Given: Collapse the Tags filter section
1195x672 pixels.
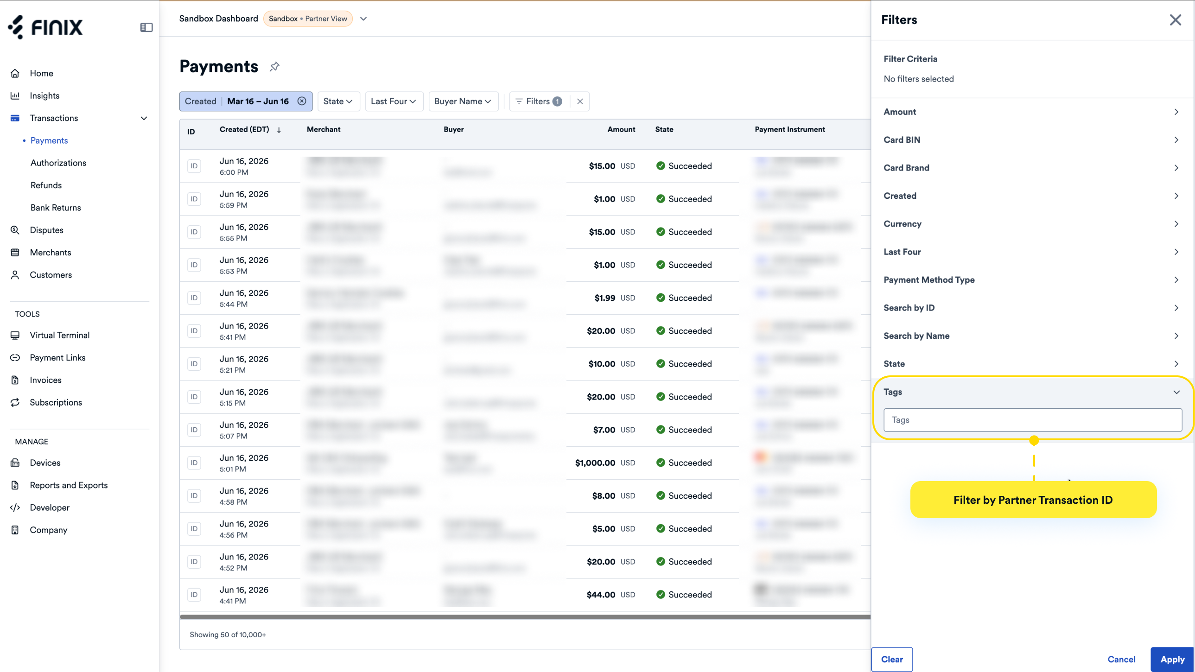Looking at the screenshot, I should click(x=1032, y=393).
